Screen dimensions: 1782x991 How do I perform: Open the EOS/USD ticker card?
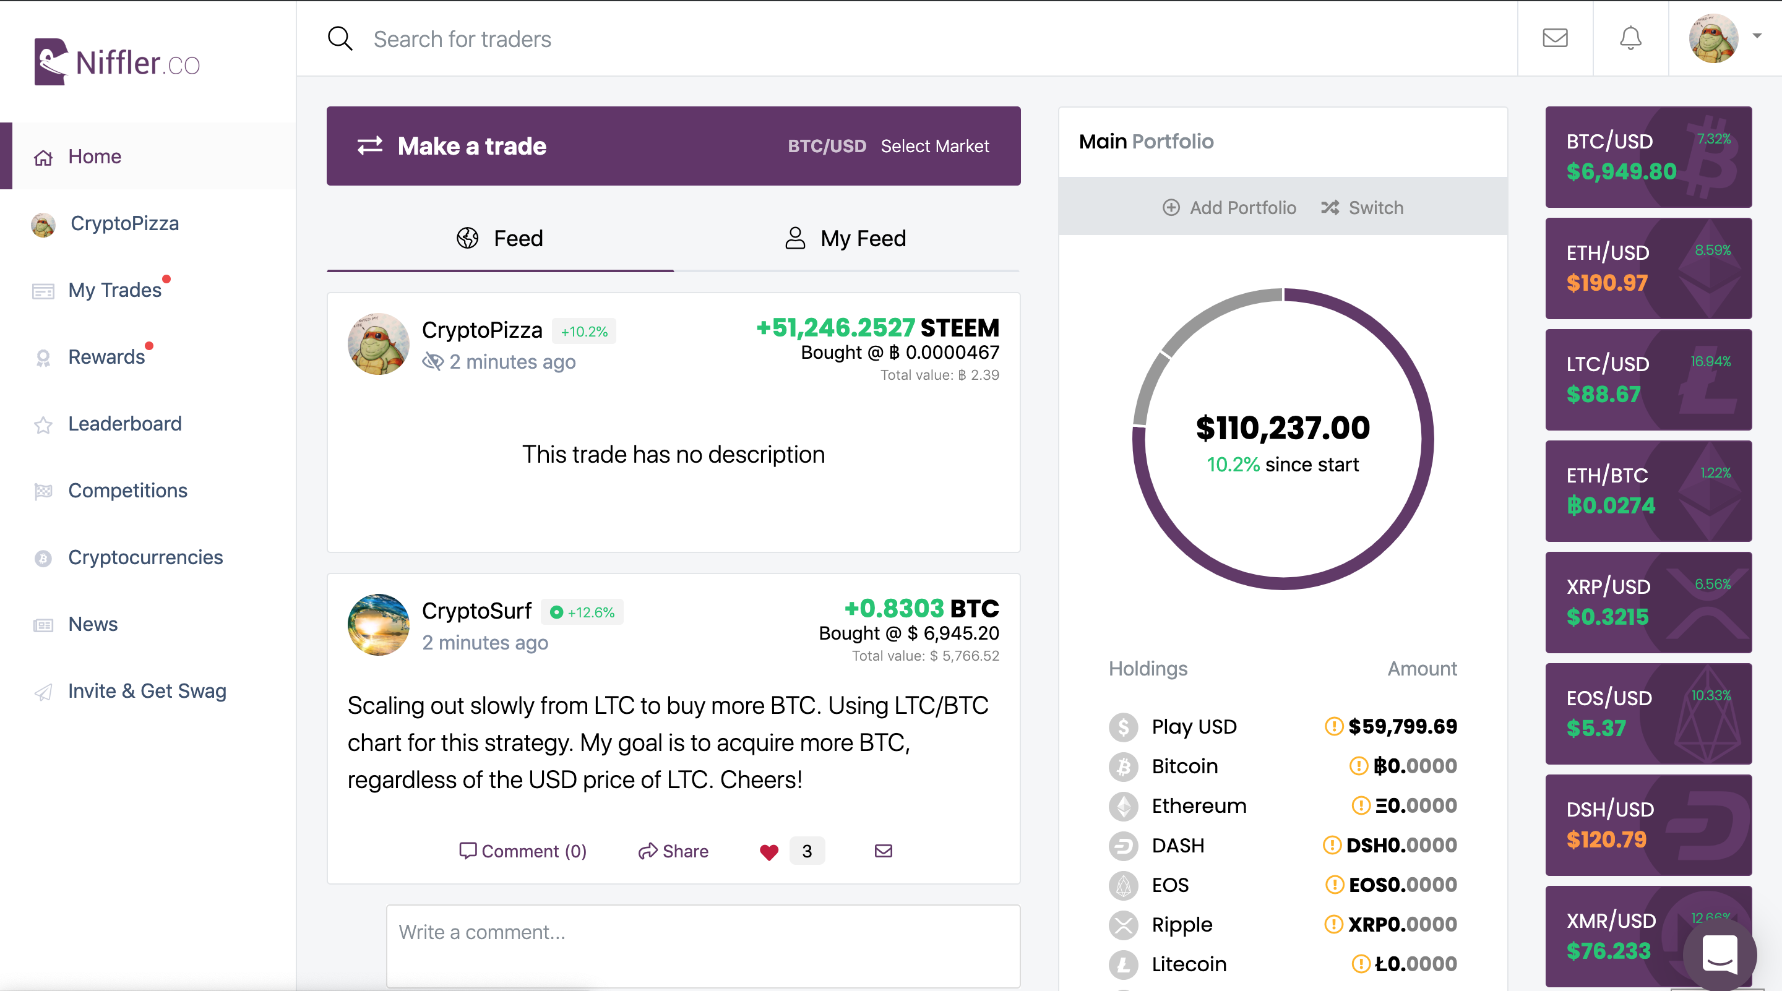click(x=1648, y=714)
